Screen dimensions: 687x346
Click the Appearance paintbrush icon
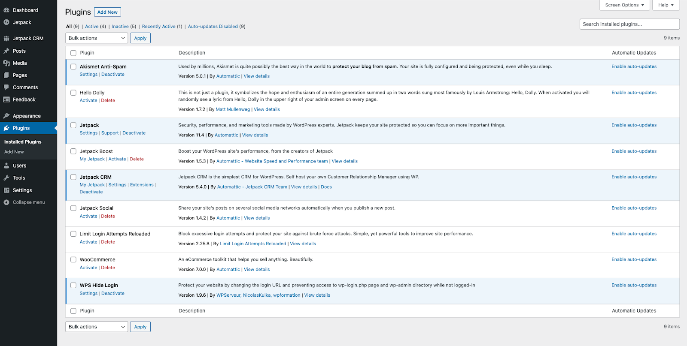point(6,116)
